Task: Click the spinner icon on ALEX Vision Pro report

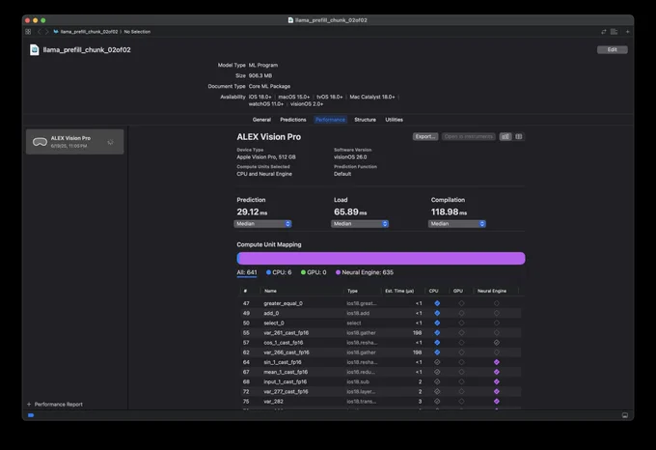Action: tap(110, 142)
